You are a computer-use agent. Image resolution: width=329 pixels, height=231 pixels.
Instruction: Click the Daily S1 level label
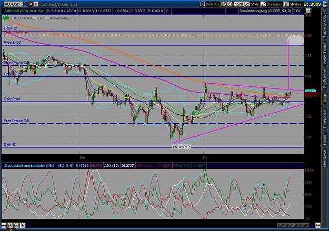[11, 144]
